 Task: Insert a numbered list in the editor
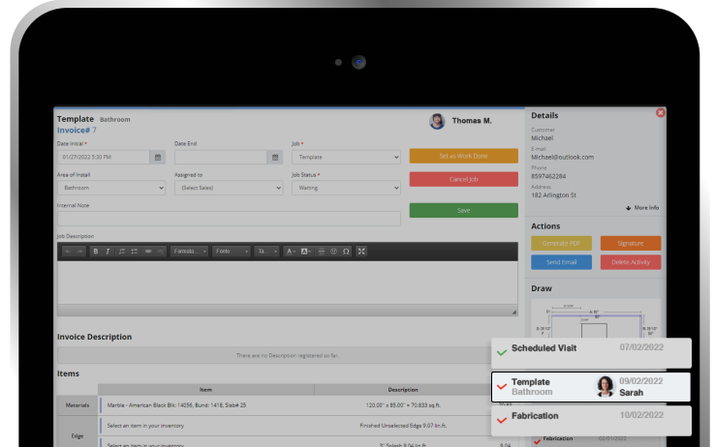pos(122,252)
